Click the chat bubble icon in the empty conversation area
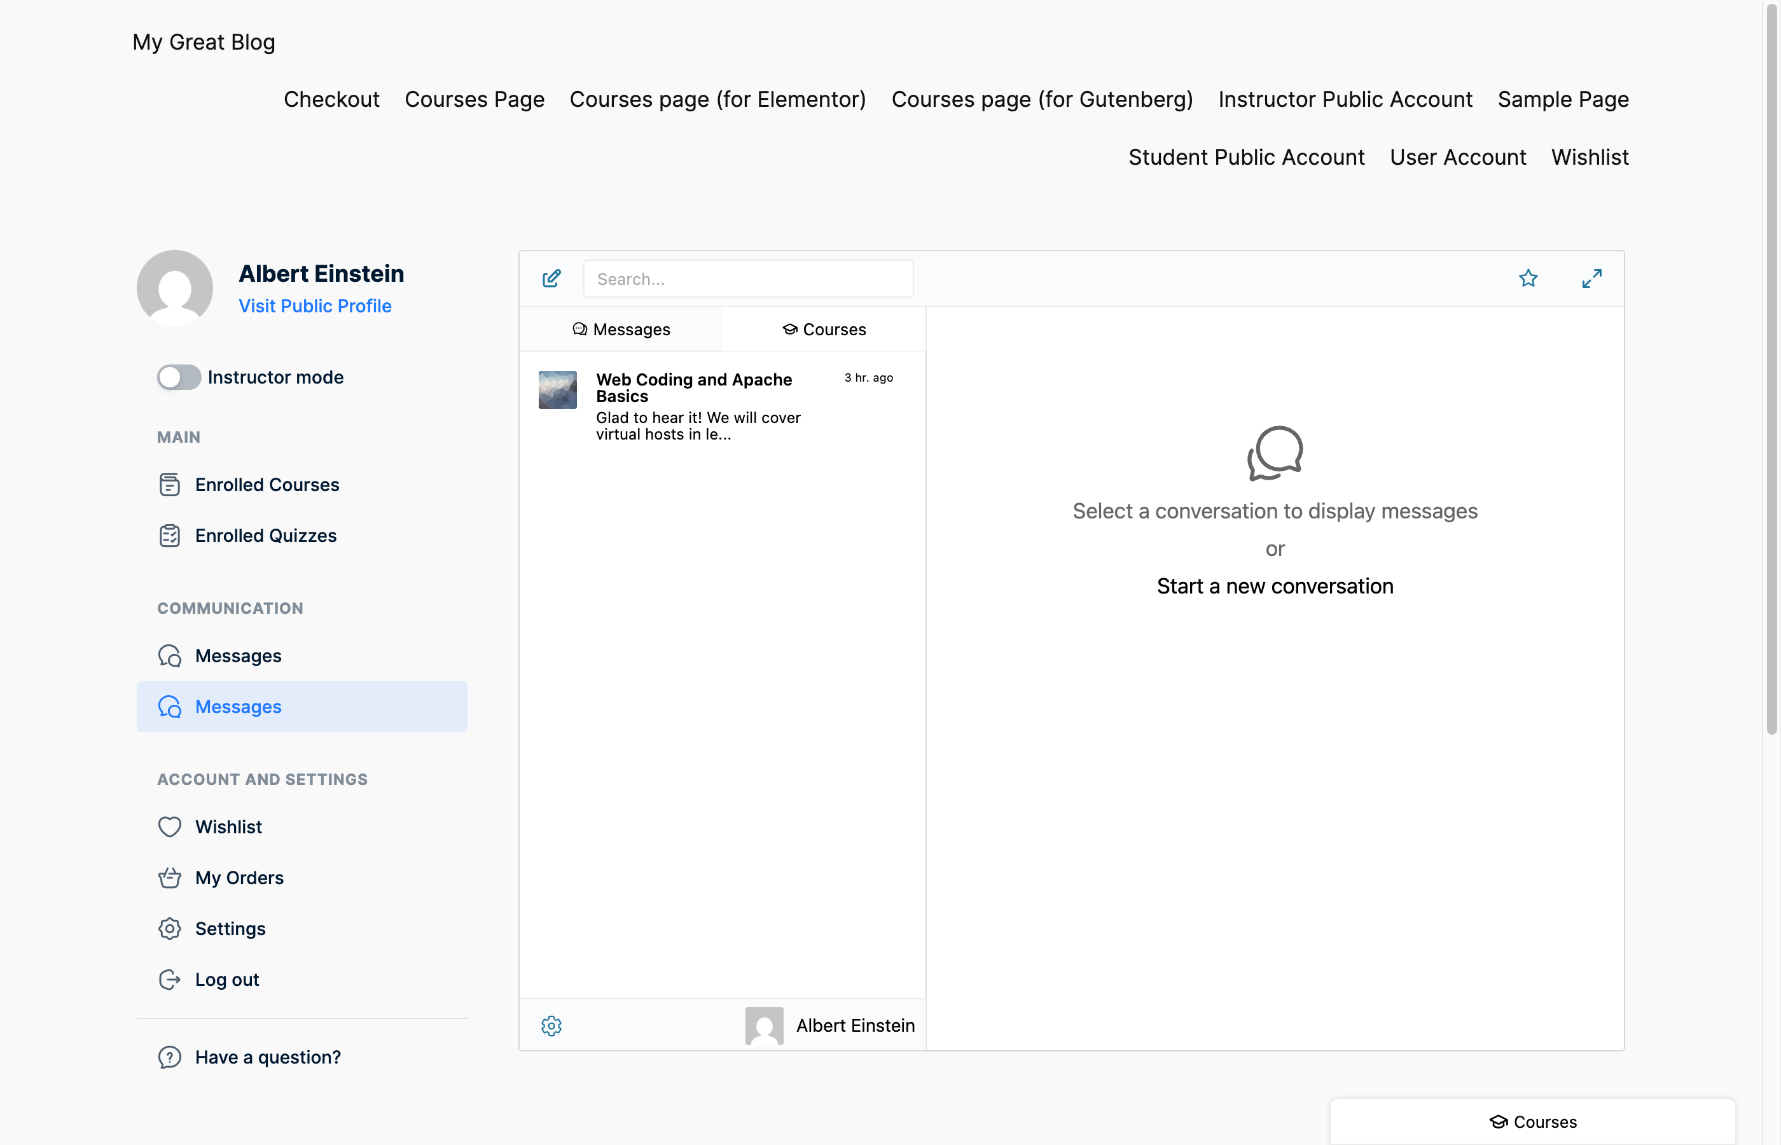This screenshot has height=1145, width=1781. tap(1275, 454)
